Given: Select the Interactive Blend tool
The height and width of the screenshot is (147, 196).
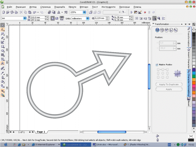Looking at the screenshot, I should point(3,68).
